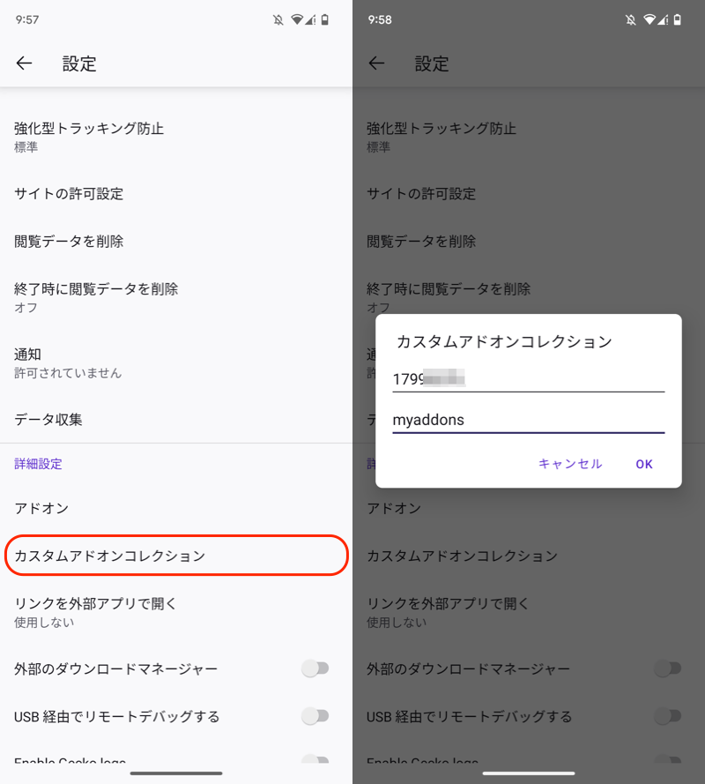
Task: Enable the 外部のダウンロードマネージャー switch on the undimmed screen
Action: [315, 668]
